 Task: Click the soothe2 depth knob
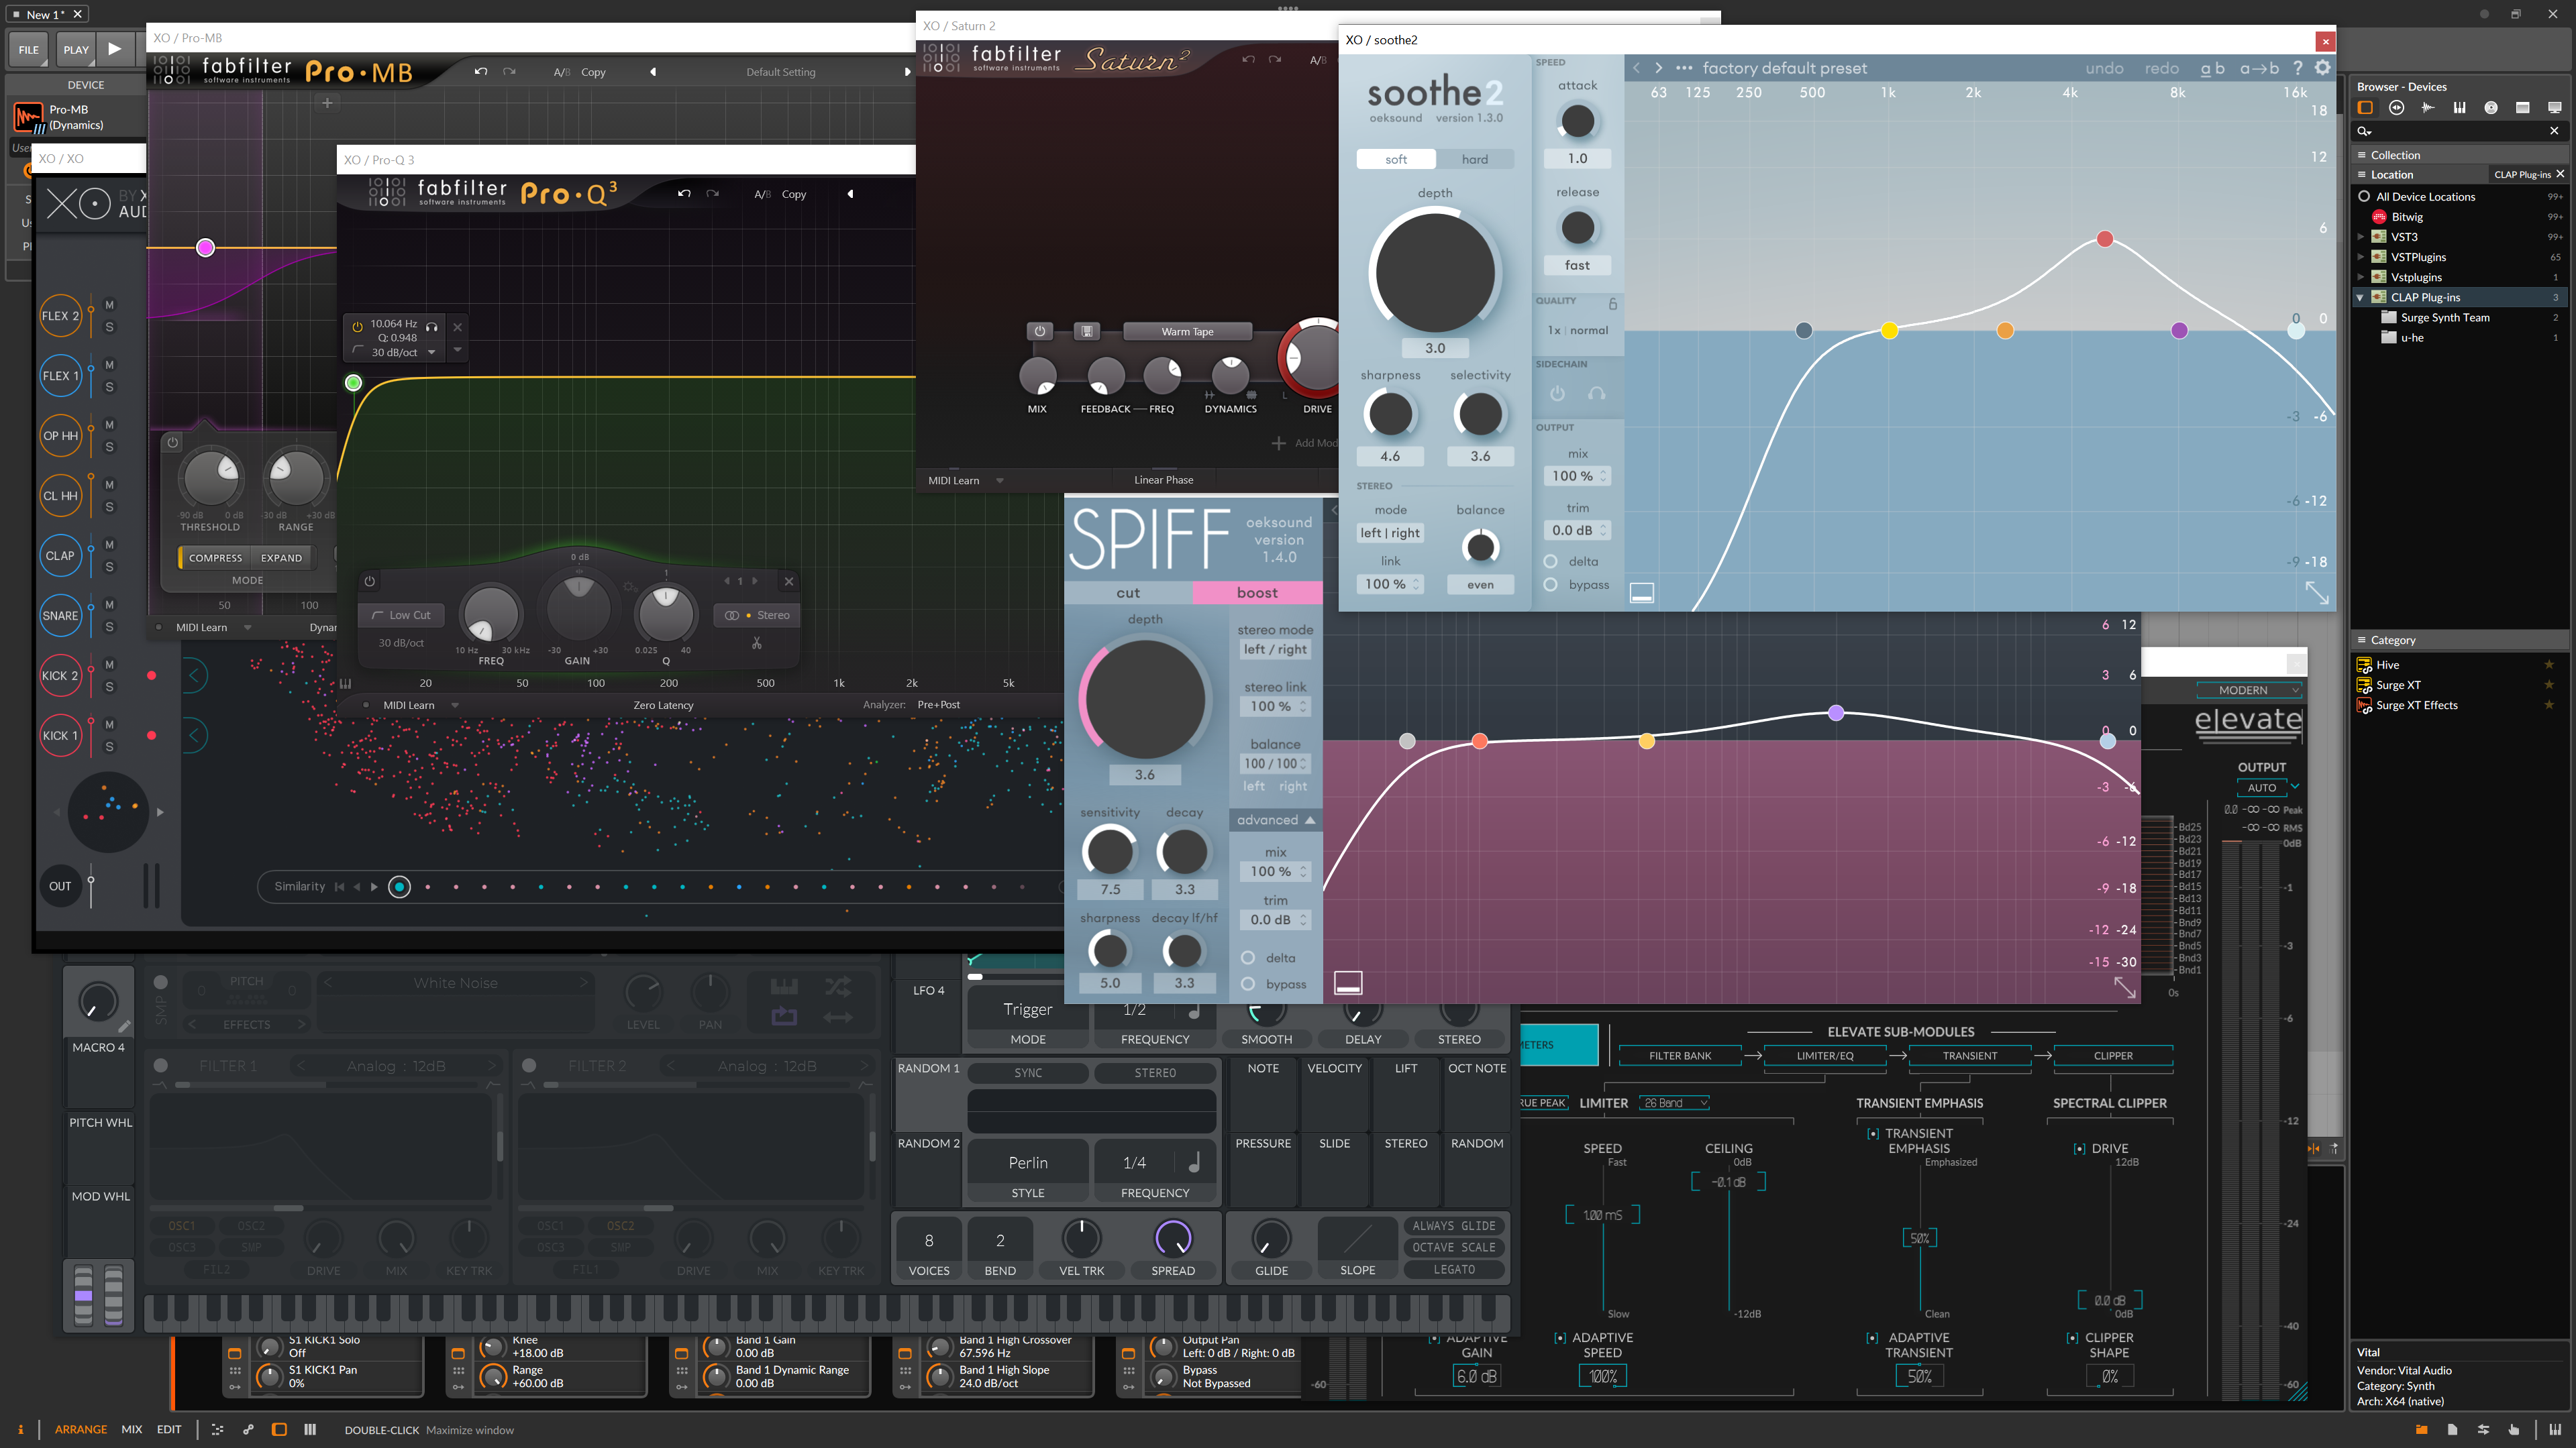1434,273
